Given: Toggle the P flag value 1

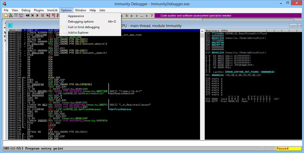Looking at the screenshot, I should pos(209,58).
